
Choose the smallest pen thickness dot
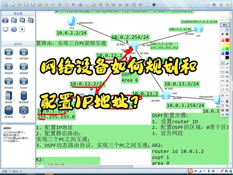click(223, 30)
